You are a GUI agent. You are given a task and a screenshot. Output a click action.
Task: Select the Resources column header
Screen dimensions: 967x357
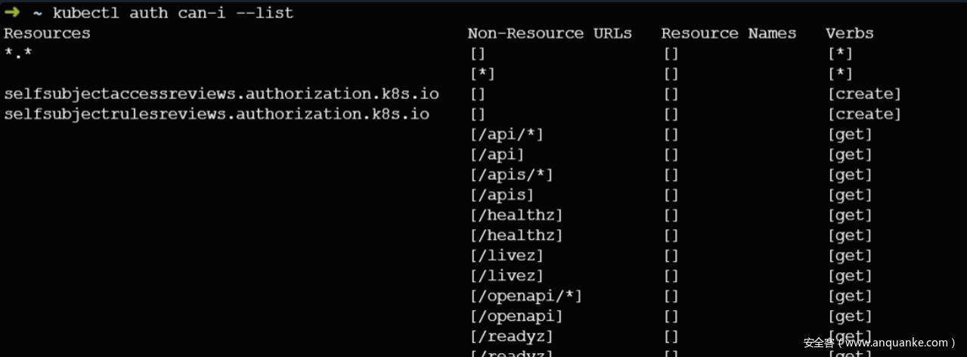pyautogui.click(x=47, y=33)
